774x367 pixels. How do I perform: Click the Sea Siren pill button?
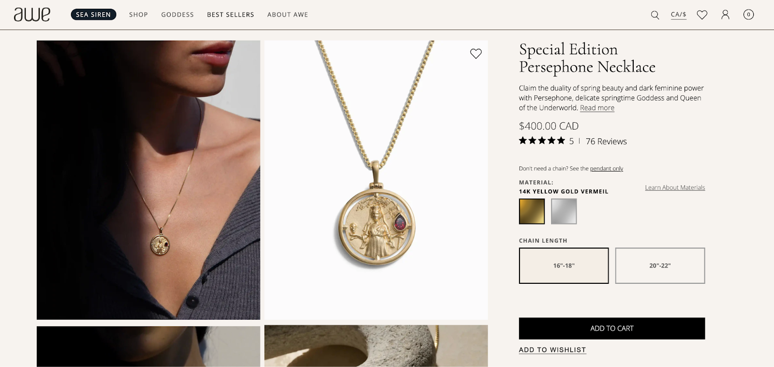pyautogui.click(x=93, y=15)
